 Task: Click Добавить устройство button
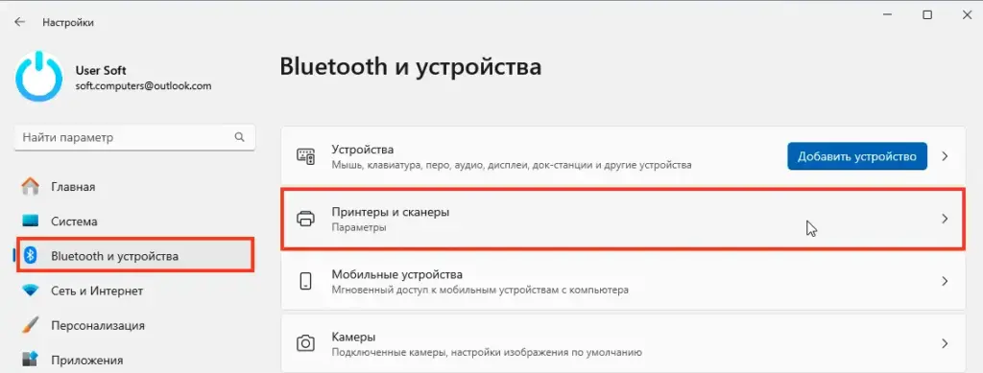pyautogui.click(x=857, y=156)
